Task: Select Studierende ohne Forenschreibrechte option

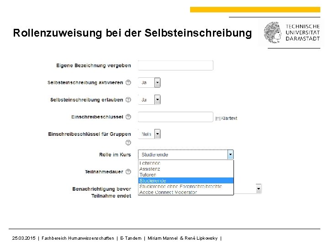Action: pos(186,186)
